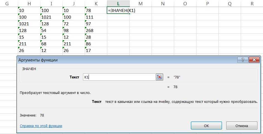Screen dimensions: 263x134
Task: Select cell H3 containing 1021
Action: pyautogui.click(x=29, y=24)
